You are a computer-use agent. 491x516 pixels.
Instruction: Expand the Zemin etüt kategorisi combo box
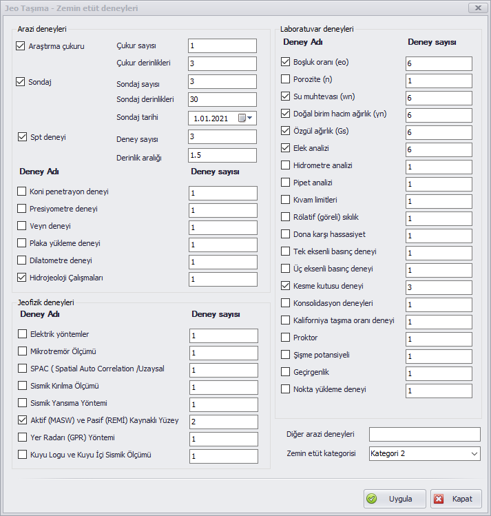point(474,453)
